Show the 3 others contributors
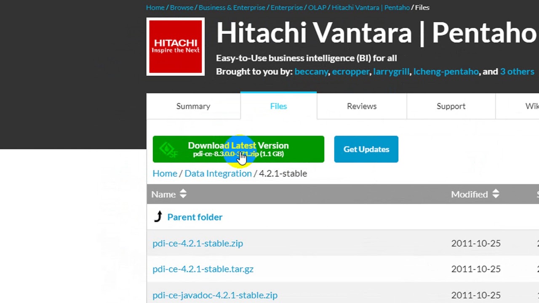Image resolution: width=539 pixels, height=303 pixels. click(x=517, y=72)
